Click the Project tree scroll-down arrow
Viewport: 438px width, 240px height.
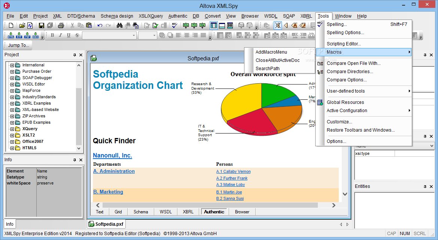click(x=79, y=148)
